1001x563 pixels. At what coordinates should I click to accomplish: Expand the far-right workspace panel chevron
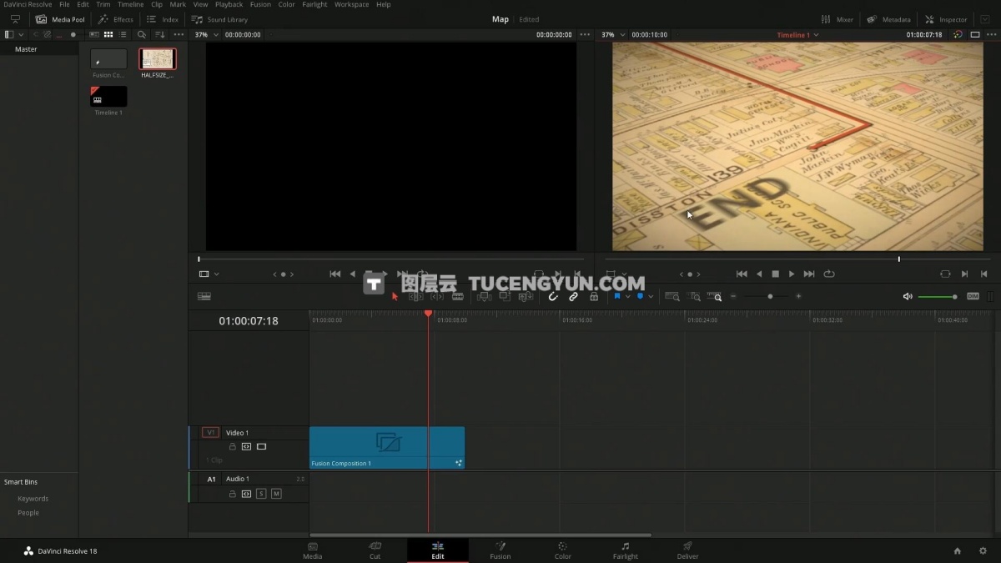(x=985, y=19)
